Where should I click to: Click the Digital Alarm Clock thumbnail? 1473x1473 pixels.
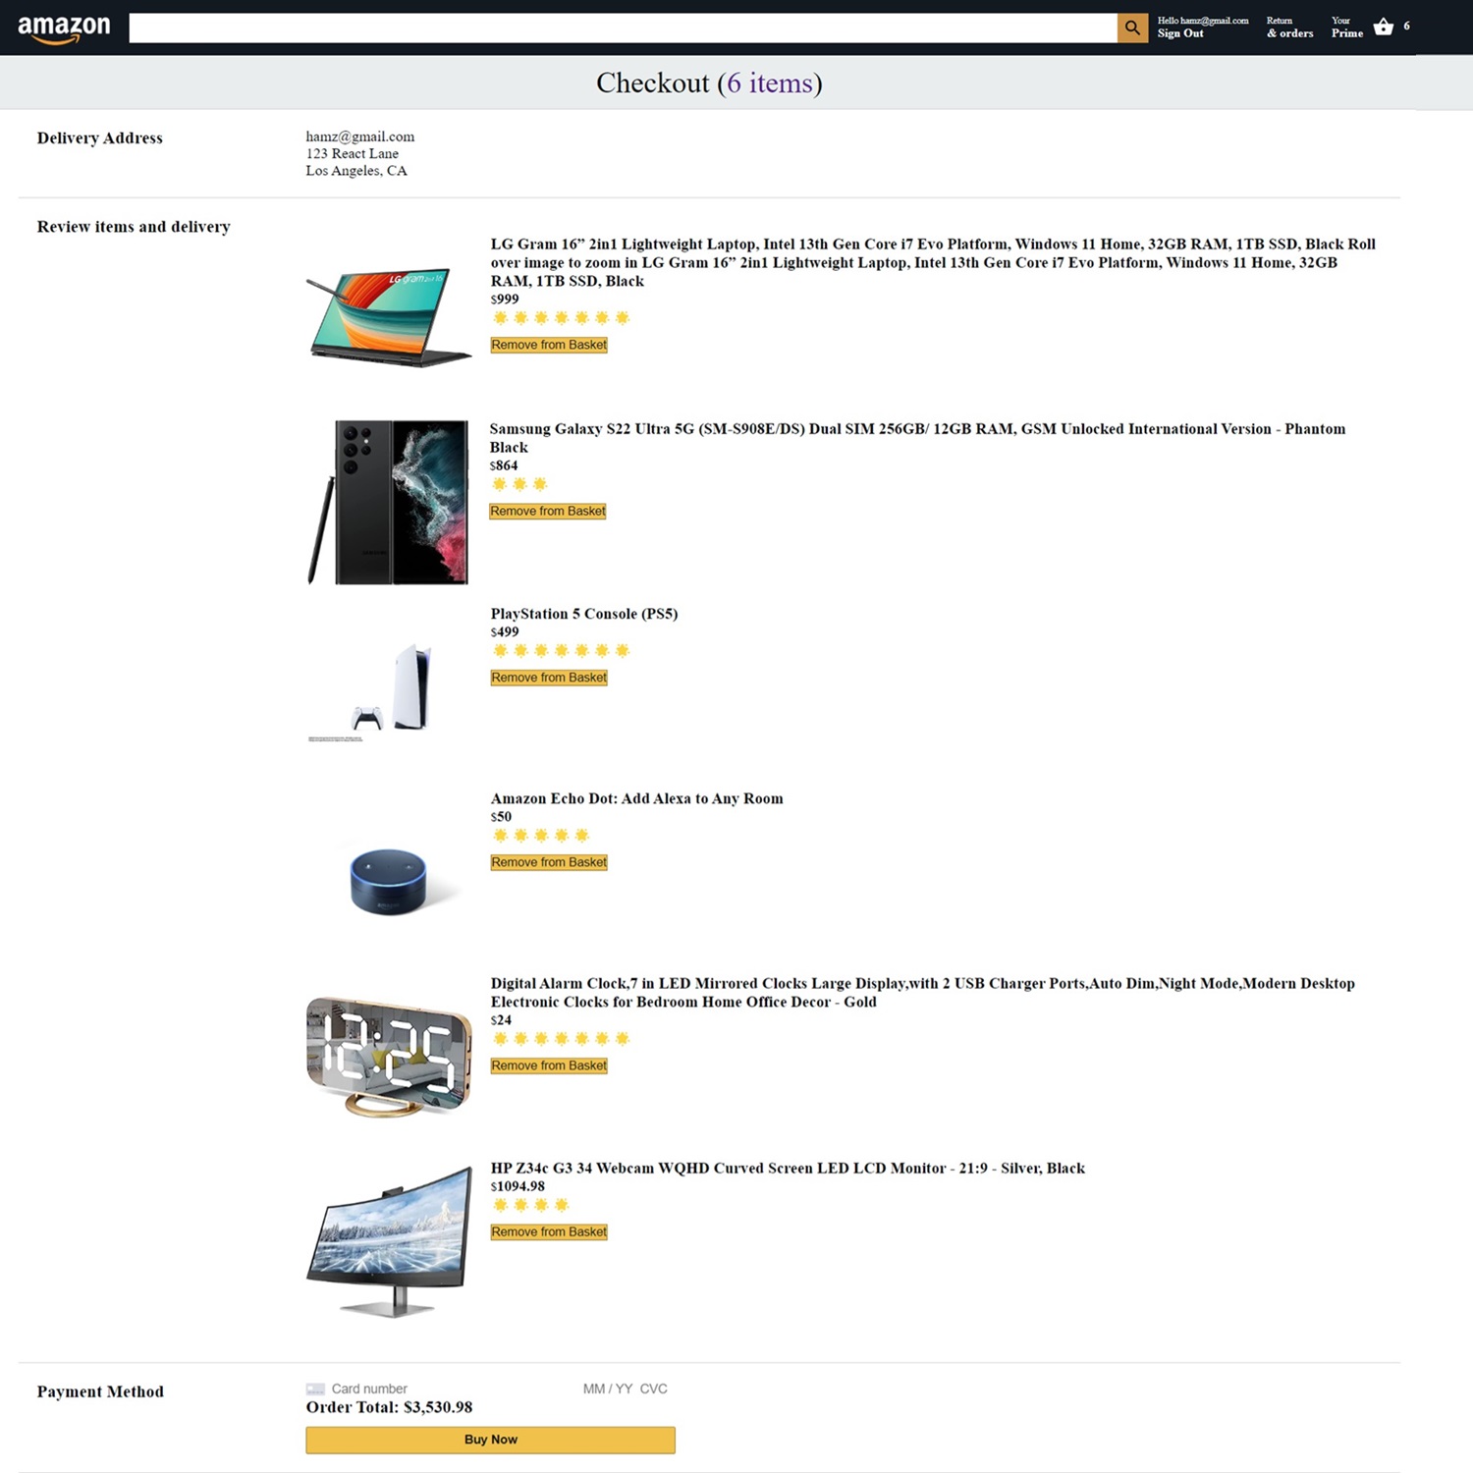(x=389, y=1057)
